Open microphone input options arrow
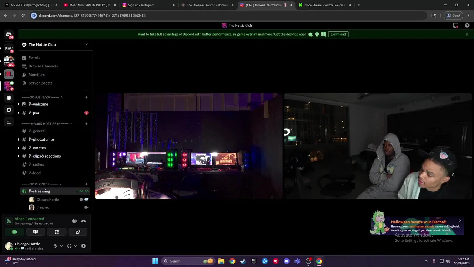Screen dimensions: 474x267 (x=61, y=246)
